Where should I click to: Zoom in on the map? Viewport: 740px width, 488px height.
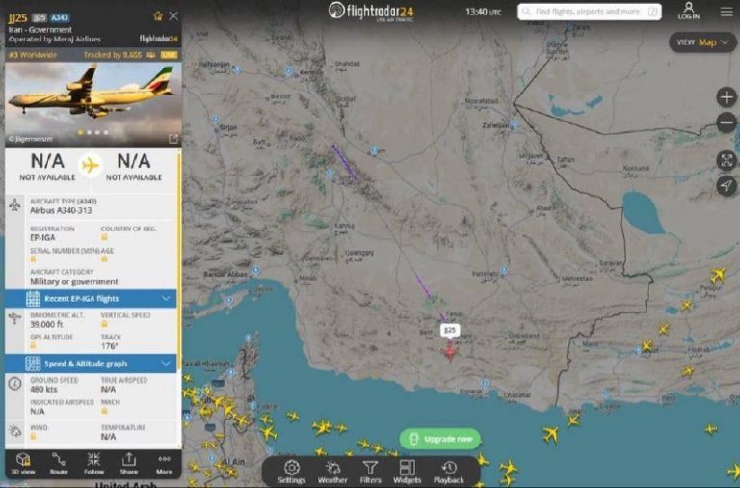(x=727, y=97)
